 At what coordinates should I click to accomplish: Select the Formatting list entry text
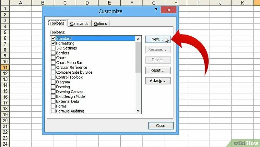(65, 43)
